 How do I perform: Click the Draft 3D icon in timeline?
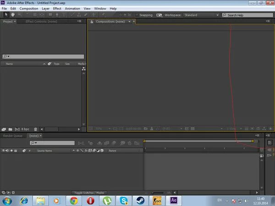[x=90, y=143]
